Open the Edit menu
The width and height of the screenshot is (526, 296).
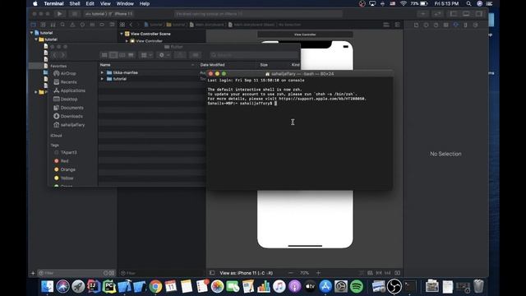pyautogui.click(x=90, y=3)
